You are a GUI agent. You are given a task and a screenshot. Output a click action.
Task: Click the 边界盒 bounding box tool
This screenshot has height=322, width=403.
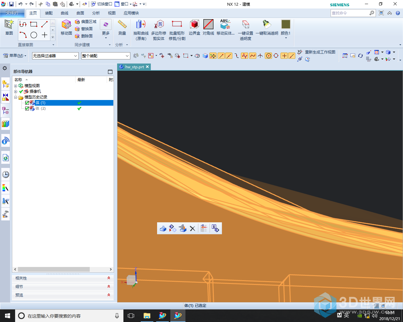tap(195, 27)
